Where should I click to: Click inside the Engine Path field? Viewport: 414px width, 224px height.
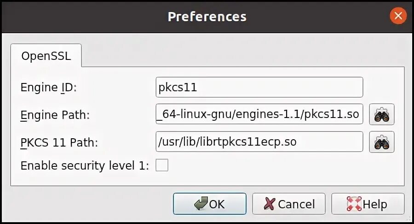pyautogui.click(x=259, y=115)
